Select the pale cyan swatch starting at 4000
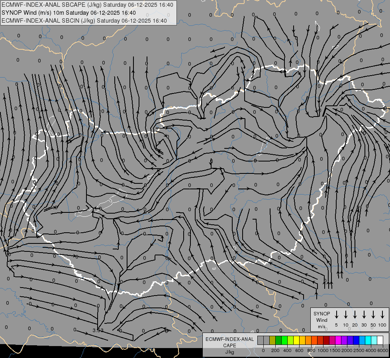This screenshot has height=358, width=390. pyautogui.click(x=374, y=340)
